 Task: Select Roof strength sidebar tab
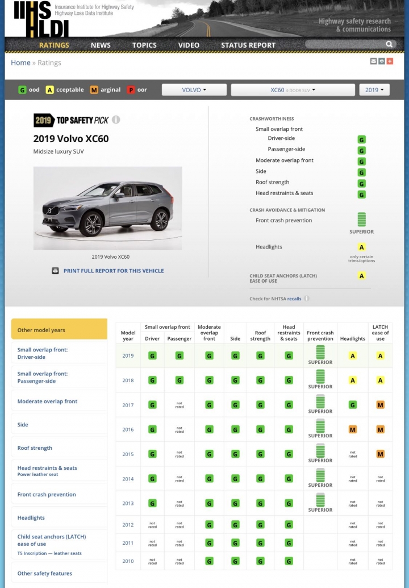(x=59, y=448)
